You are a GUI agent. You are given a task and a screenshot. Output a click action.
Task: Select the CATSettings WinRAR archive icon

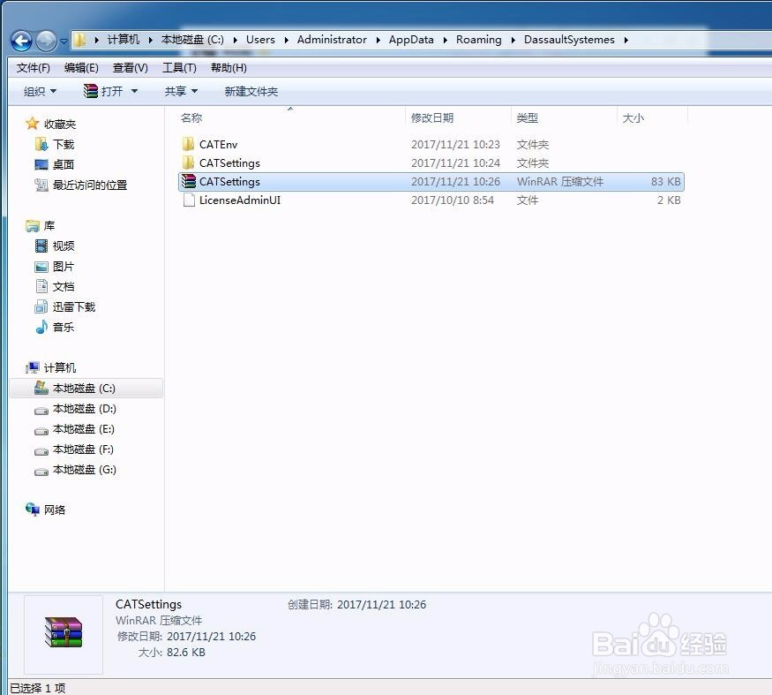(188, 181)
